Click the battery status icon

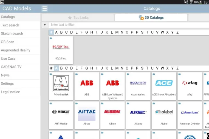tap(201, 2)
